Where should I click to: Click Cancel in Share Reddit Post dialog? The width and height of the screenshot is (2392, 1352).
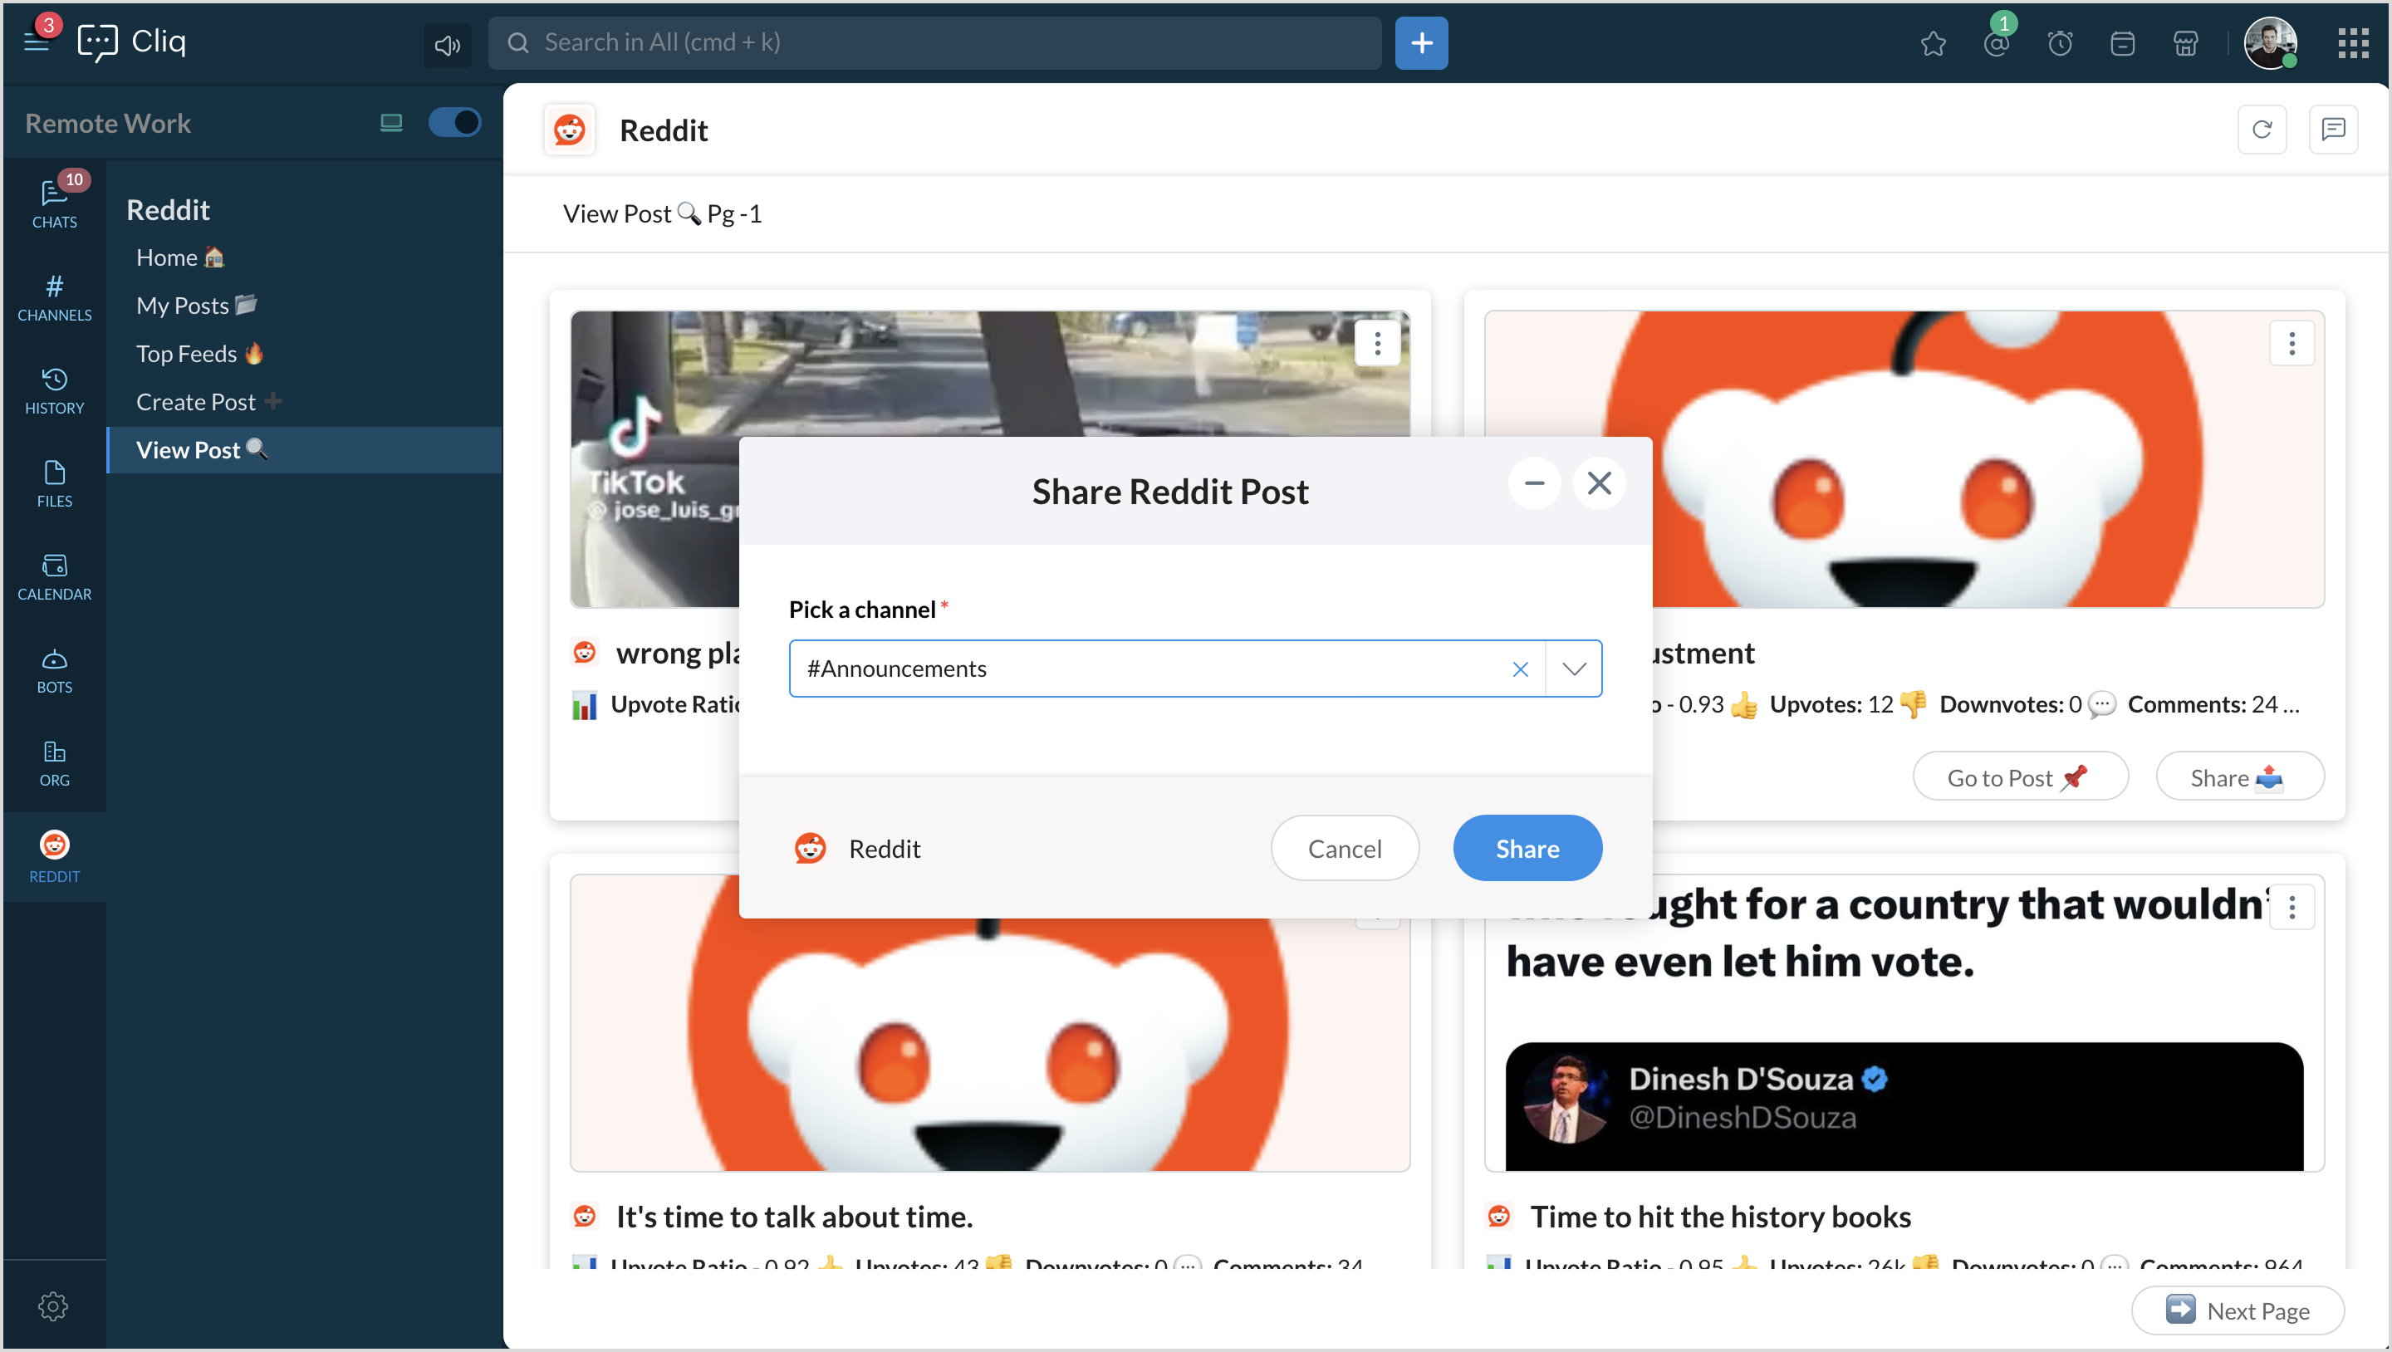pyautogui.click(x=1344, y=848)
